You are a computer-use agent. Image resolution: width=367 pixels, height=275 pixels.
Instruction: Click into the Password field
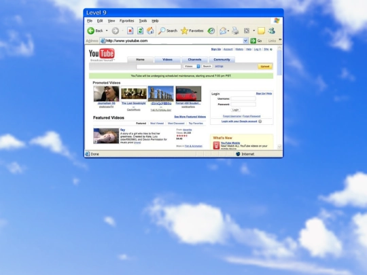tap(243, 105)
